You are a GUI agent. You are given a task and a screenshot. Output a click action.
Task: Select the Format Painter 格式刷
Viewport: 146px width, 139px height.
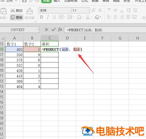click(30, 13)
